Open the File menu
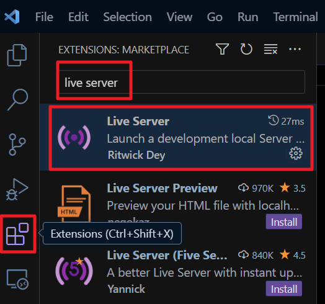Screen dimensions: 325x304 [x=44, y=17]
